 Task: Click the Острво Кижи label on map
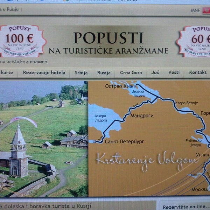click(121, 86)
